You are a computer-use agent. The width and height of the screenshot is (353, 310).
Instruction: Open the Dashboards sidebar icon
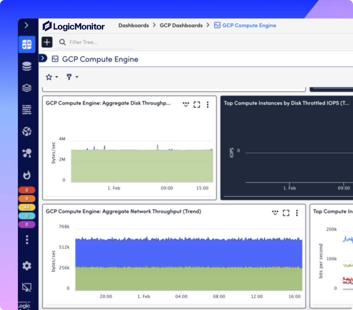pos(27,45)
